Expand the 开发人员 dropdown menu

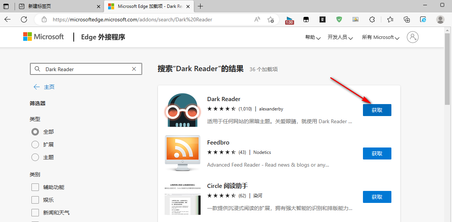[x=340, y=37]
